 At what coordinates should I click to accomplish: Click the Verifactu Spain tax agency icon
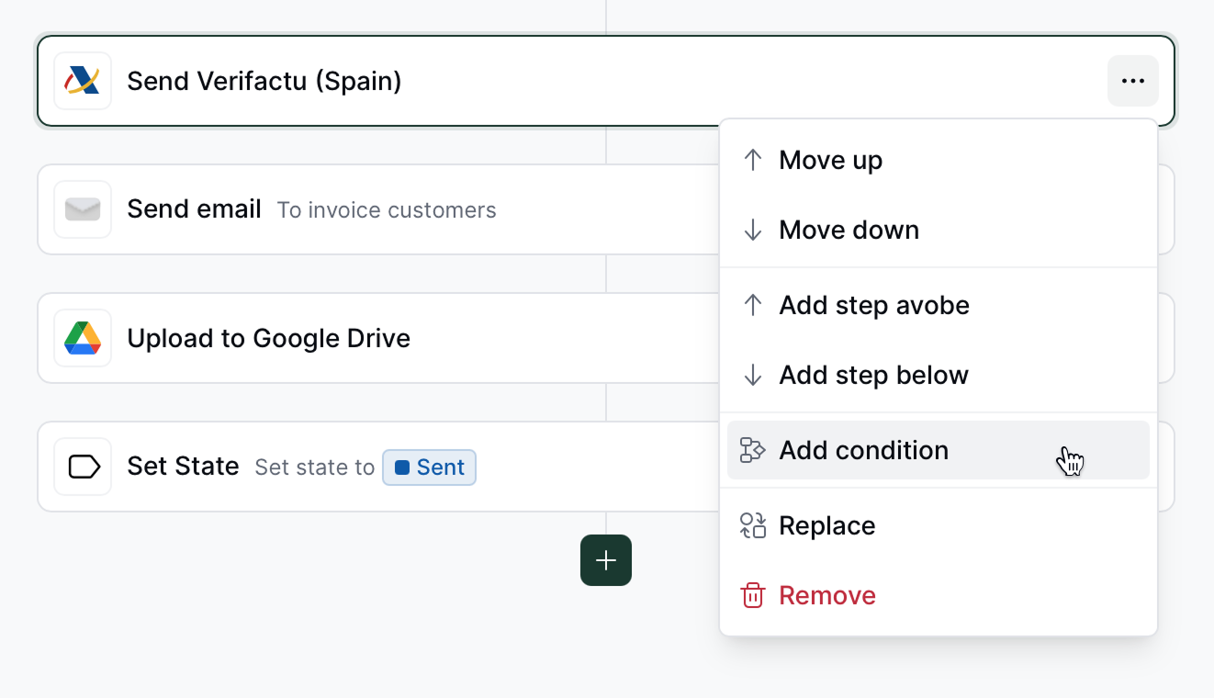pos(83,81)
